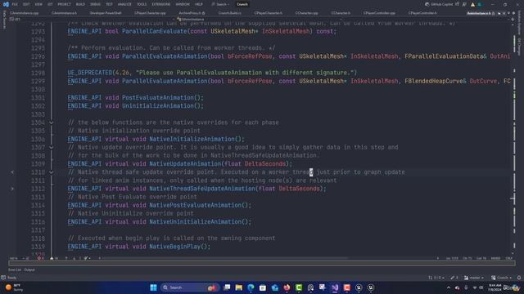This screenshot has height=294, width=524.
Task: Click the navigate-back arrow at line 1310 margin
Action: pos(12,172)
